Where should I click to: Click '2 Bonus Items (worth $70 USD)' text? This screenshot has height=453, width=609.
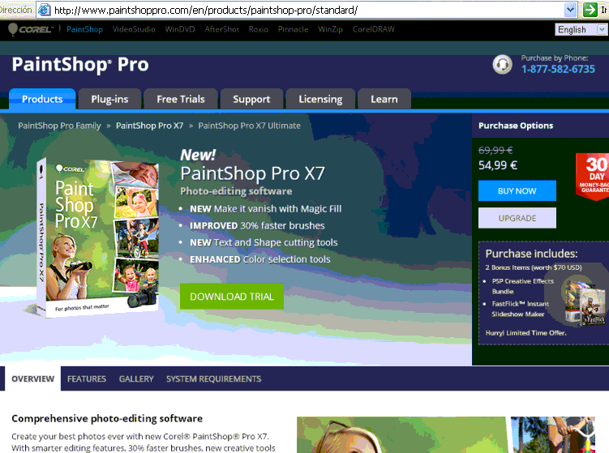pyautogui.click(x=534, y=267)
